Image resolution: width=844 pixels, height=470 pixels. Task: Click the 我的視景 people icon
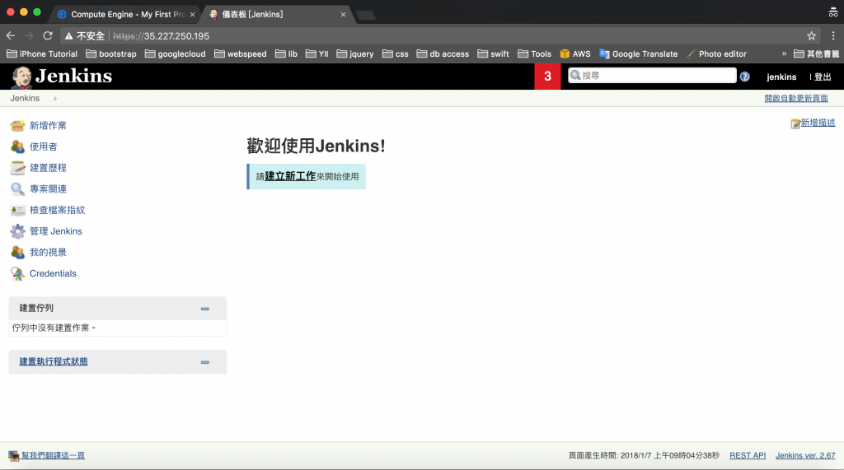point(17,252)
